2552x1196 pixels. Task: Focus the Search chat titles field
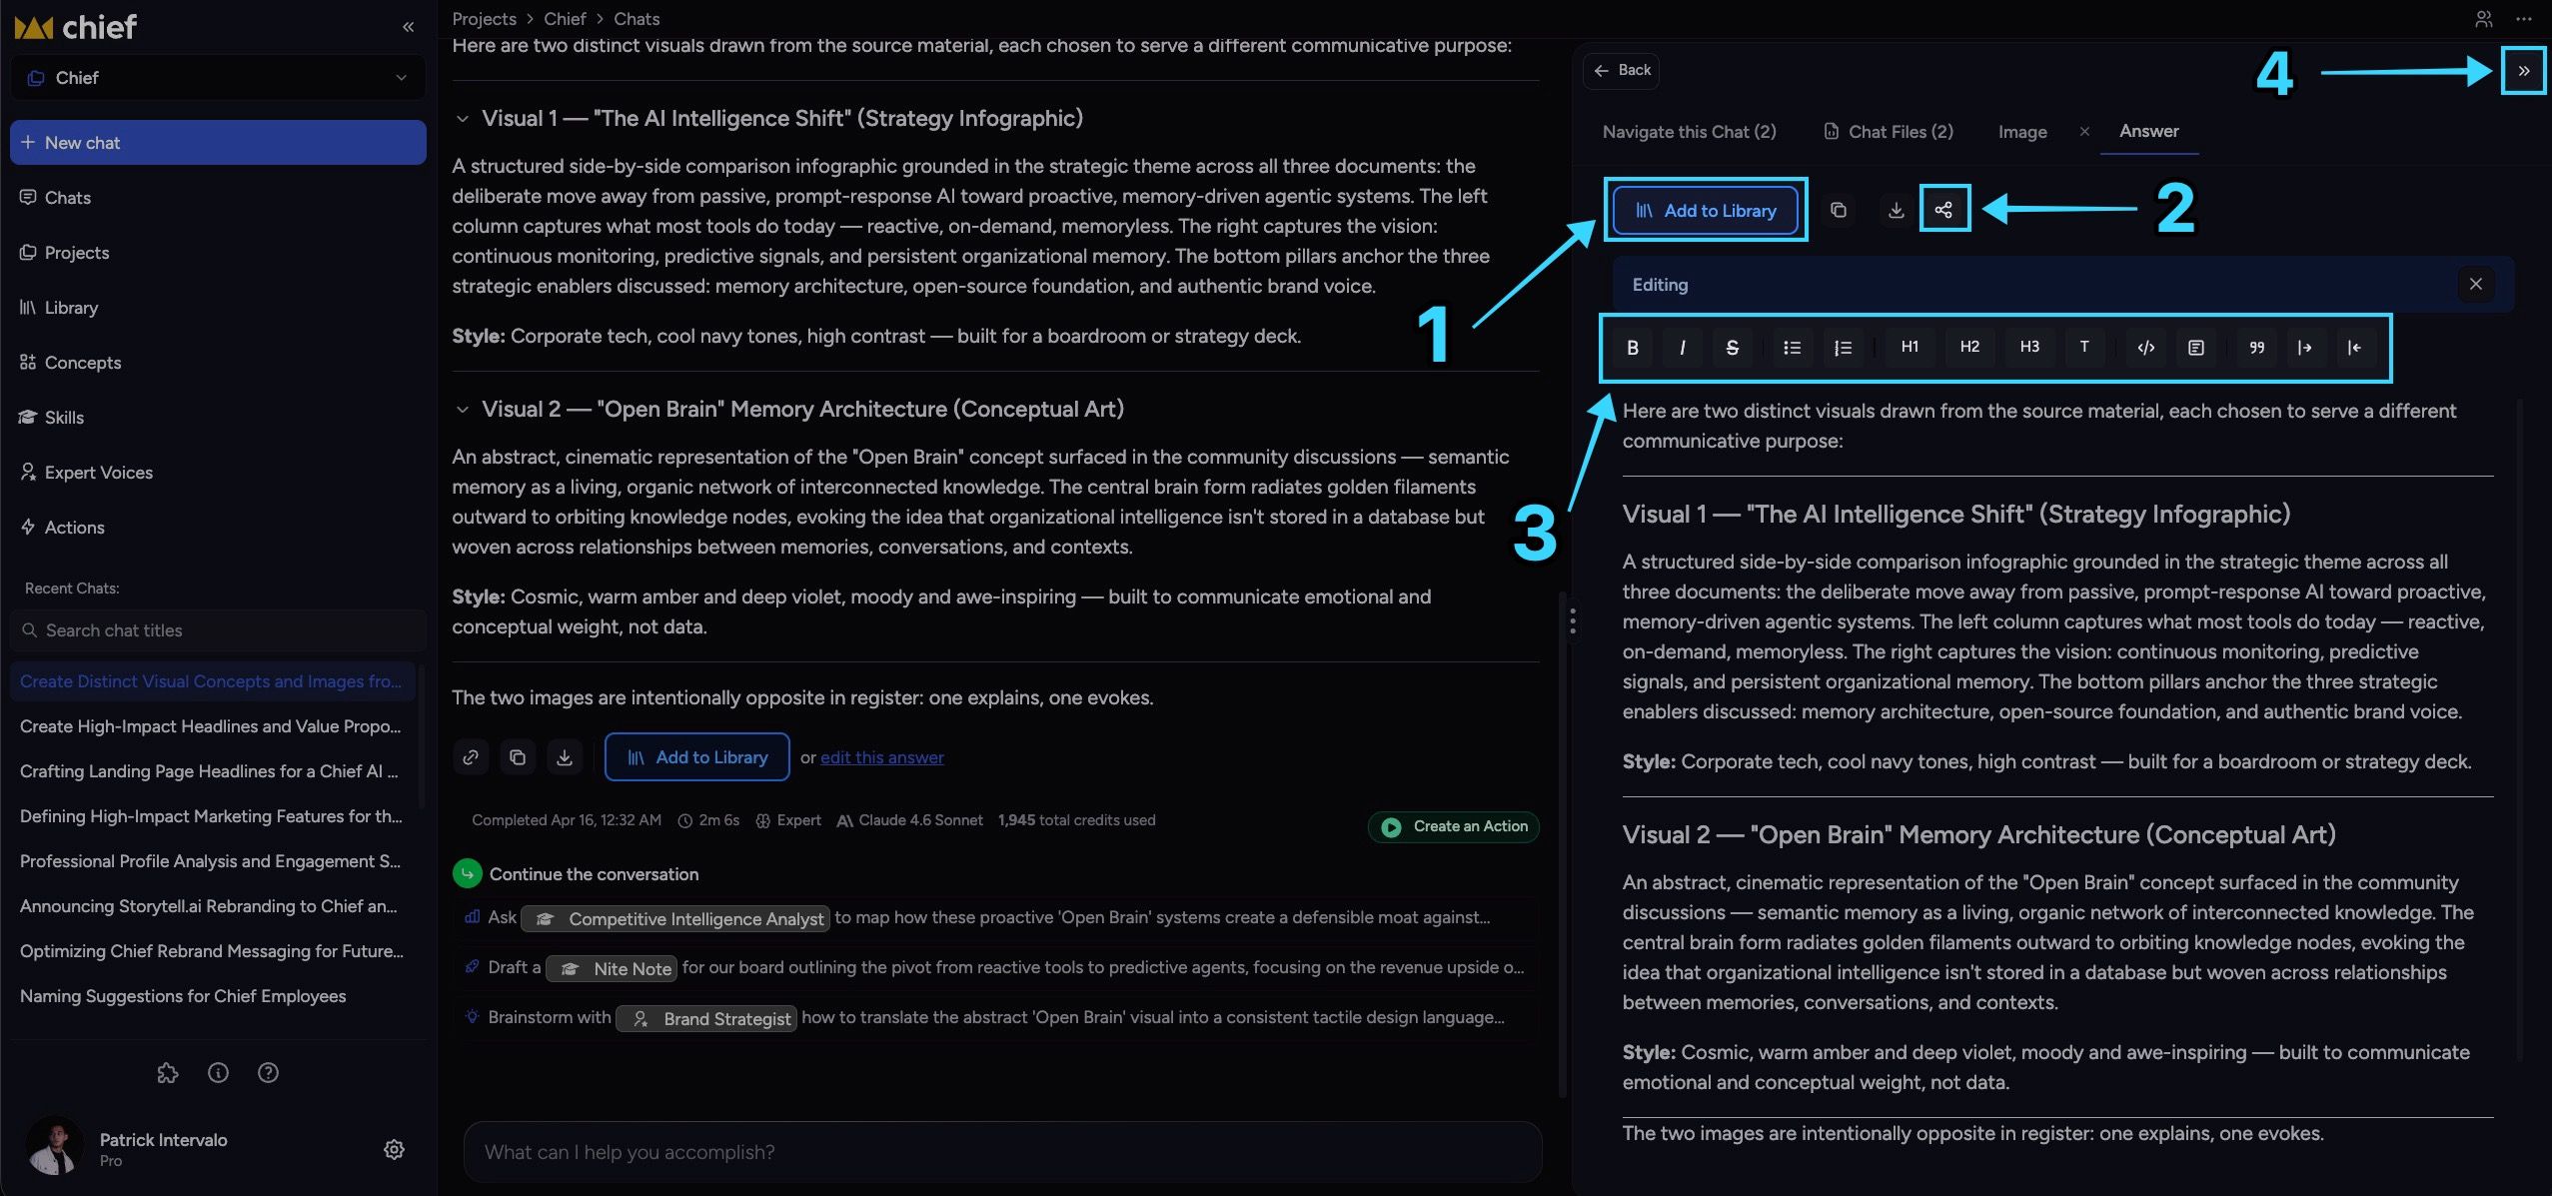coord(218,630)
